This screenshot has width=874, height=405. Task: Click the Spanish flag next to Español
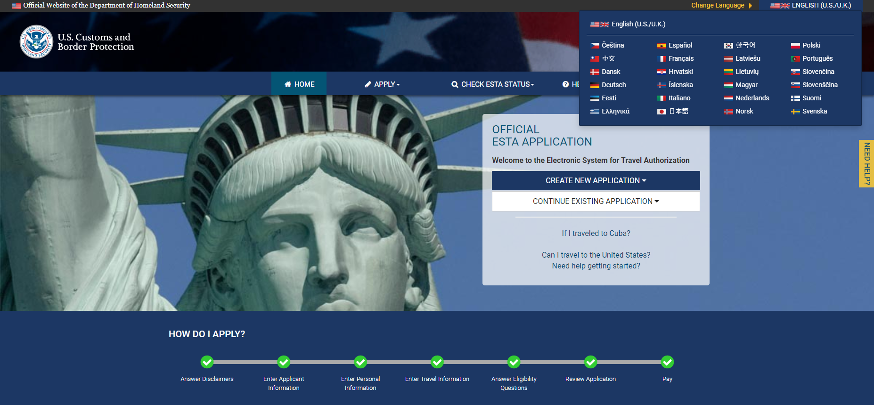click(662, 46)
